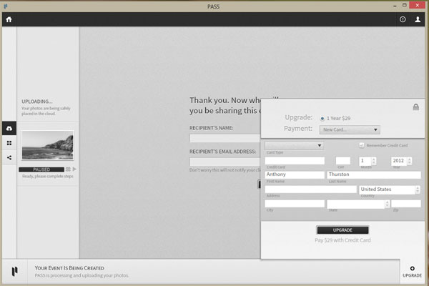Close the PASS window
This screenshot has height=286, width=429.
[x=417, y=5]
